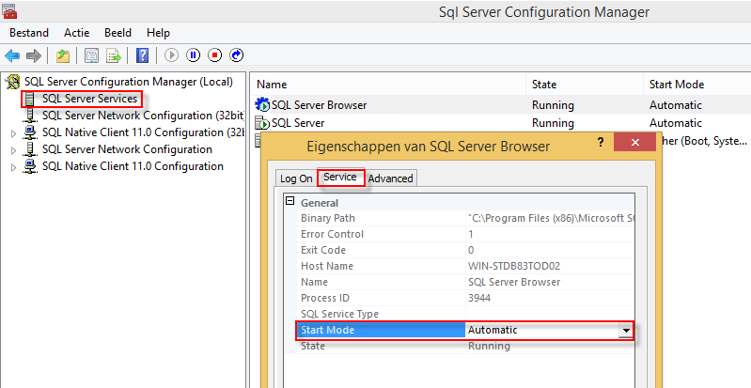Click the dialog help question mark button
Screen dimensions: 751x388
point(601,142)
